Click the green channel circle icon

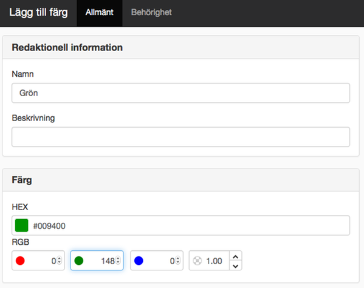(x=79, y=261)
